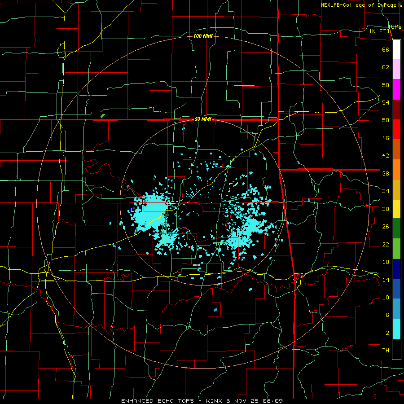
Task: Click the bright red legend band
Action: [396, 129]
